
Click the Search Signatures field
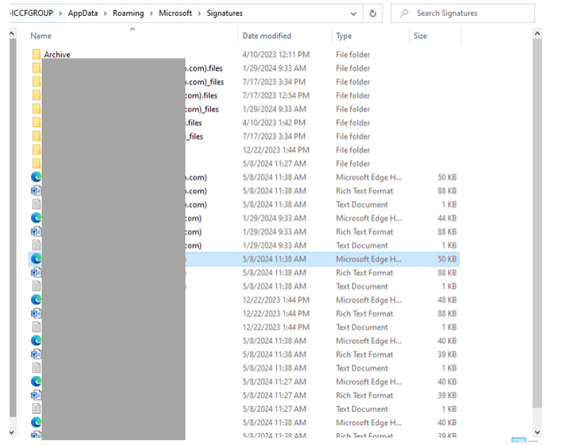pos(462,13)
